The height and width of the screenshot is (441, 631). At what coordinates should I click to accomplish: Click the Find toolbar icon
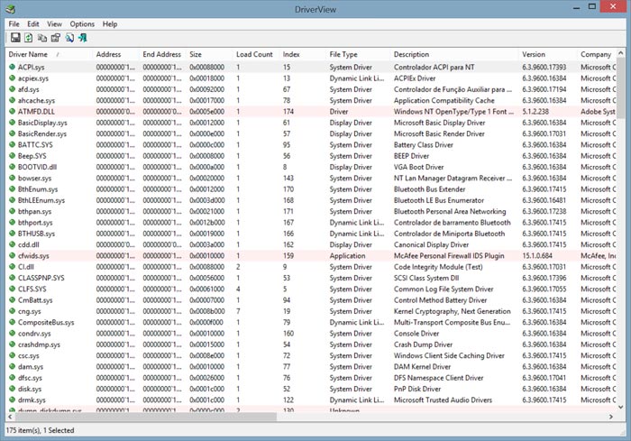69,38
